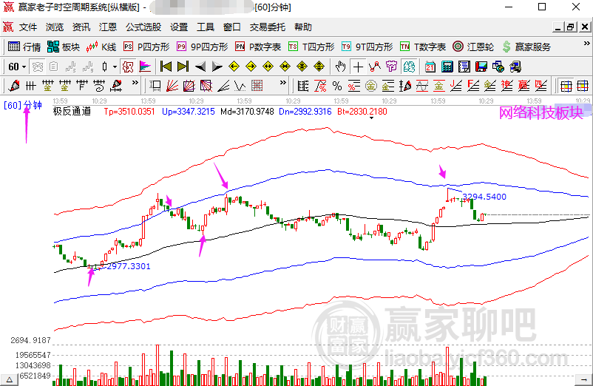Click yellow diamond left-arrow icon
593x386 pixels.
pos(234,67)
